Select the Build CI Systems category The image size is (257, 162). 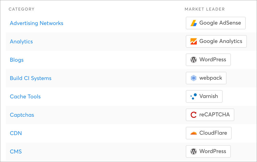click(31, 78)
